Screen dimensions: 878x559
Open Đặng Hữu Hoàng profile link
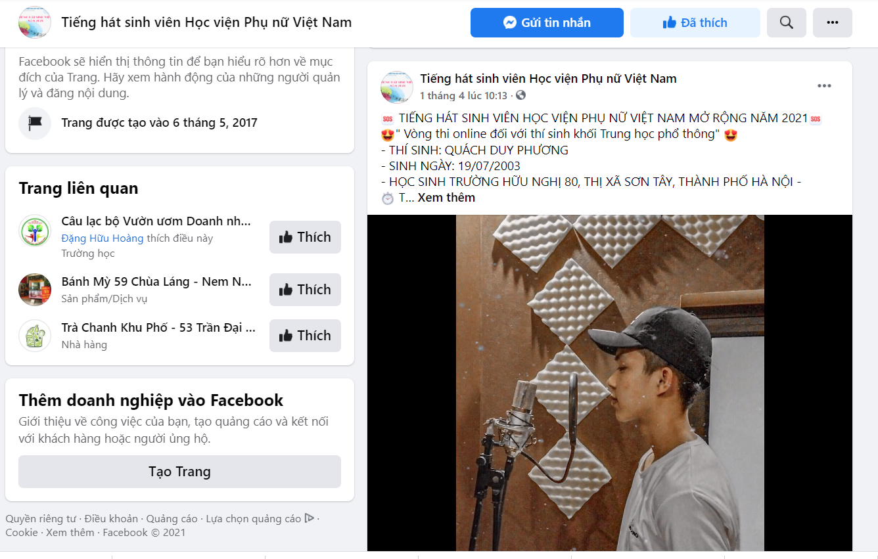tap(103, 238)
